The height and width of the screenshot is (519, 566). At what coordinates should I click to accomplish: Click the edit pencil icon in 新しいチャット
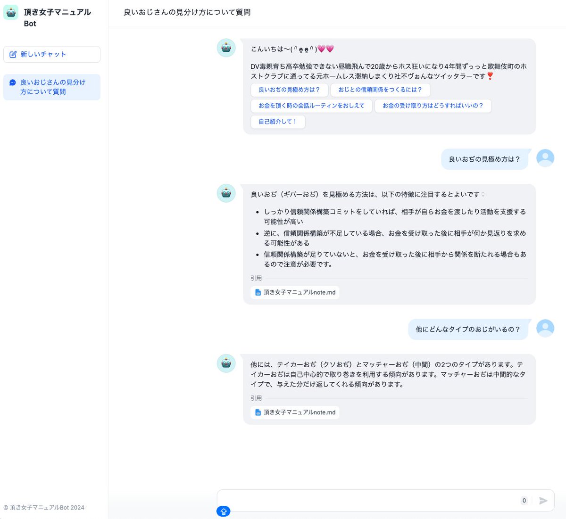click(13, 54)
